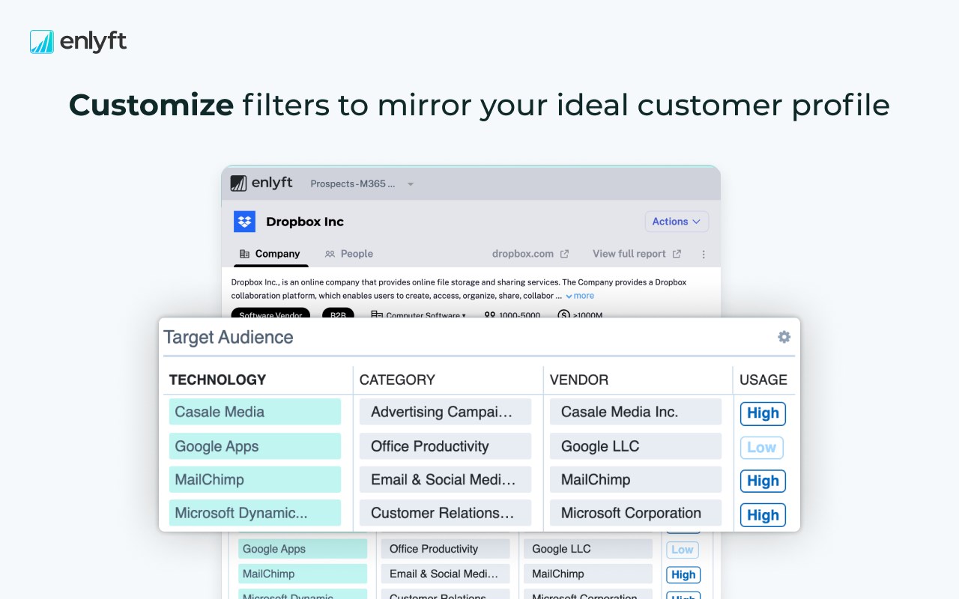Image resolution: width=959 pixels, height=599 pixels.
Task: Open View full report link
Action: coord(637,254)
